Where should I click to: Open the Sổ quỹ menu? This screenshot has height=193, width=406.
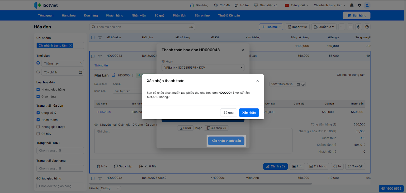click(159, 15)
